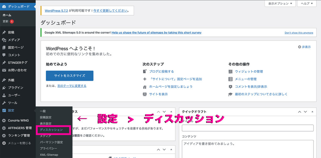The image size is (321, 158).
Task: Open 投稿設定 in settings submenu
Action: pyautogui.click(x=46, y=117)
